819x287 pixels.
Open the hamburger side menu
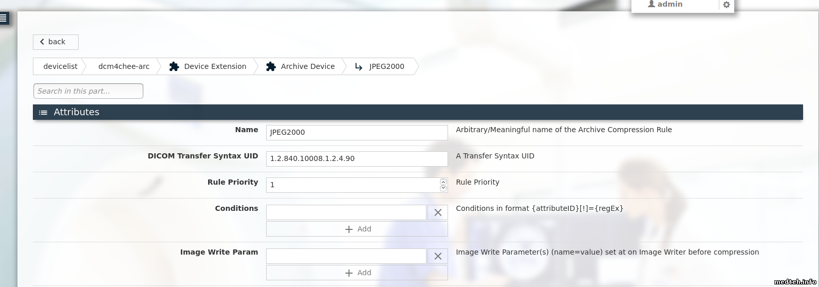pyautogui.click(x=4, y=19)
